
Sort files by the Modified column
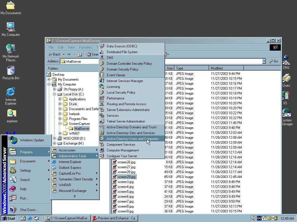[x=226, y=68]
